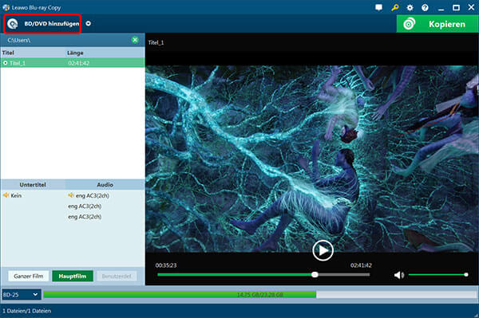Image resolution: width=479 pixels, height=318 pixels.
Task: Mute audio with the speaker icon
Action: click(398, 275)
